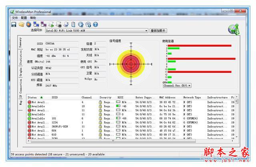The width and height of the screenshot is (256, 167).
Task: Sort list by RSSI column header
Action: point(120,97)
